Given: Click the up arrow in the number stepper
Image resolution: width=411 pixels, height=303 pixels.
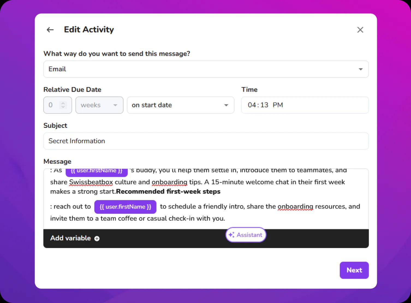Looking at the screenshot, I should pos(63,103).
